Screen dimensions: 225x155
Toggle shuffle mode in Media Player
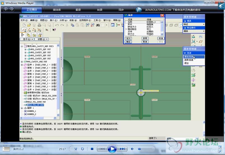click(x=76, y=149)
